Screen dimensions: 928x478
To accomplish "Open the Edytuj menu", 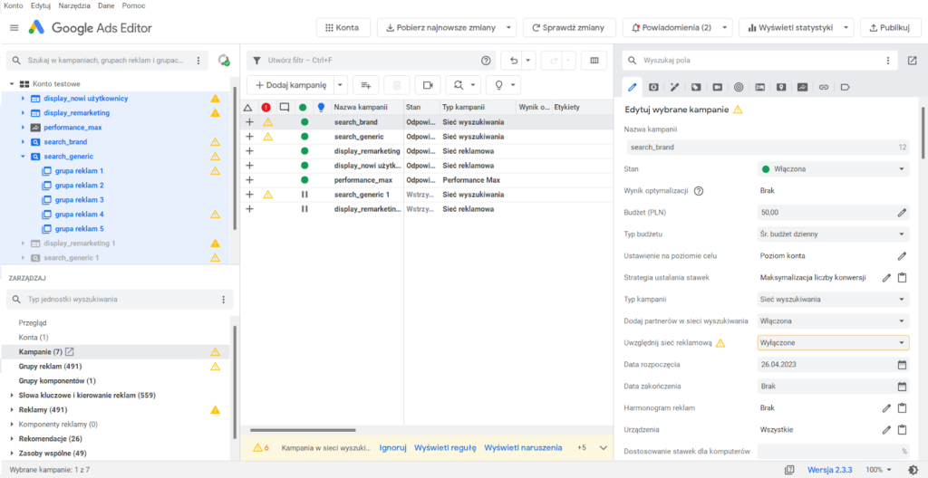I will coord(41,5).
